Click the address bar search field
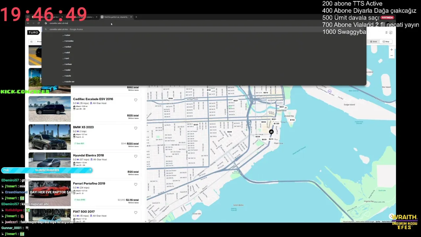This screenshot has width=421, height=237. (x=204, y=23)
